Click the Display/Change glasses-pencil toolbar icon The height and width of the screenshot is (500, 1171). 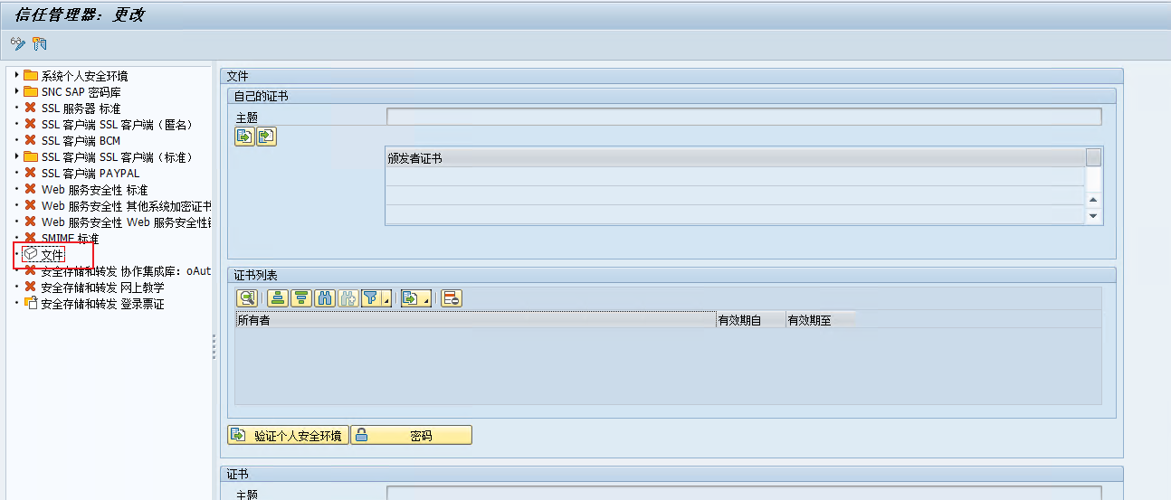17,43
